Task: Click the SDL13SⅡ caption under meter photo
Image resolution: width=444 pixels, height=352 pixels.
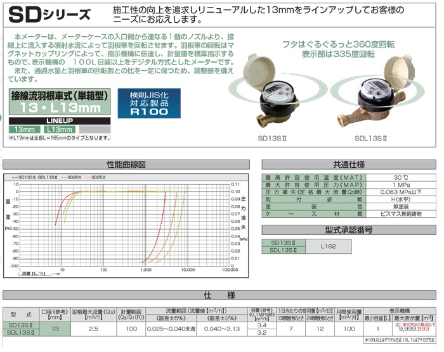Action: coord(371,139)
